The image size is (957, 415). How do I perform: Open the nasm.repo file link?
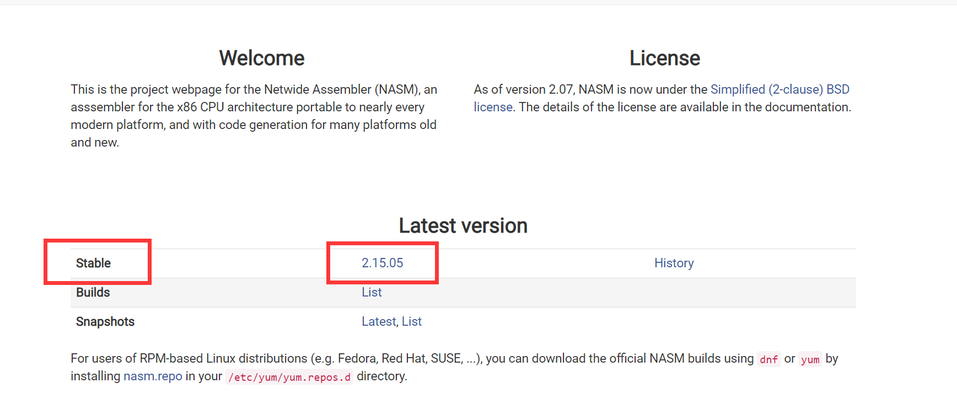coord(153,376)
